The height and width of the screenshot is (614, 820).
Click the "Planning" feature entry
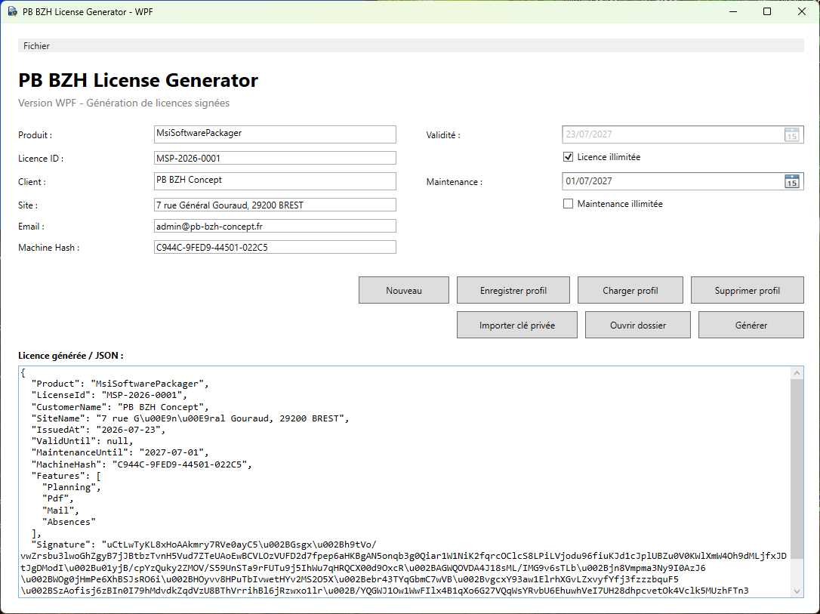71,487
